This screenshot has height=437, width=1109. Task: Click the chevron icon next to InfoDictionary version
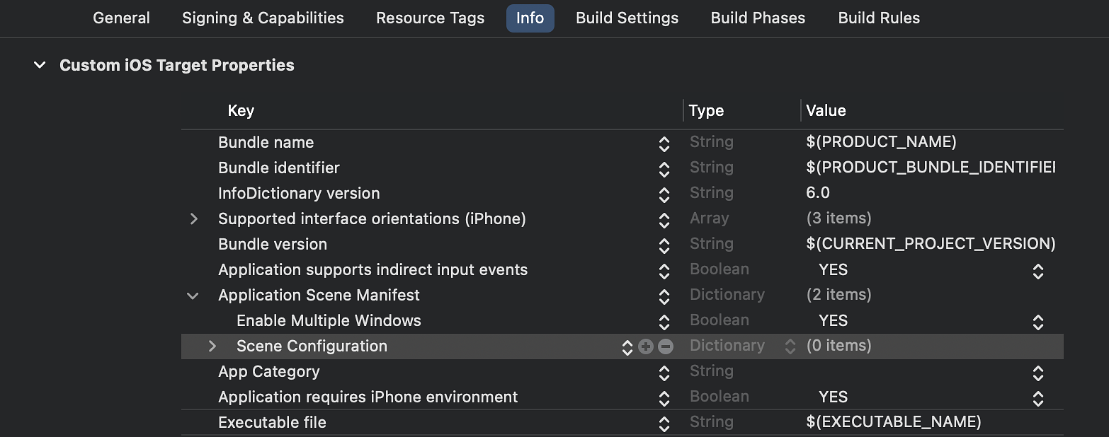664,194
